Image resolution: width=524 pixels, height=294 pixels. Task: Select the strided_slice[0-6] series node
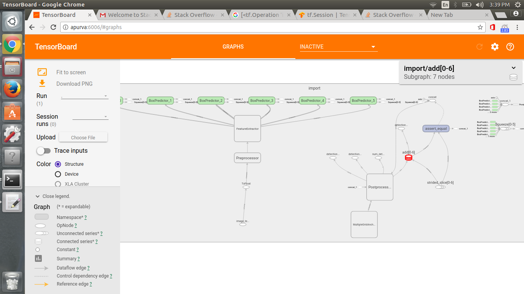coord(440,187)
